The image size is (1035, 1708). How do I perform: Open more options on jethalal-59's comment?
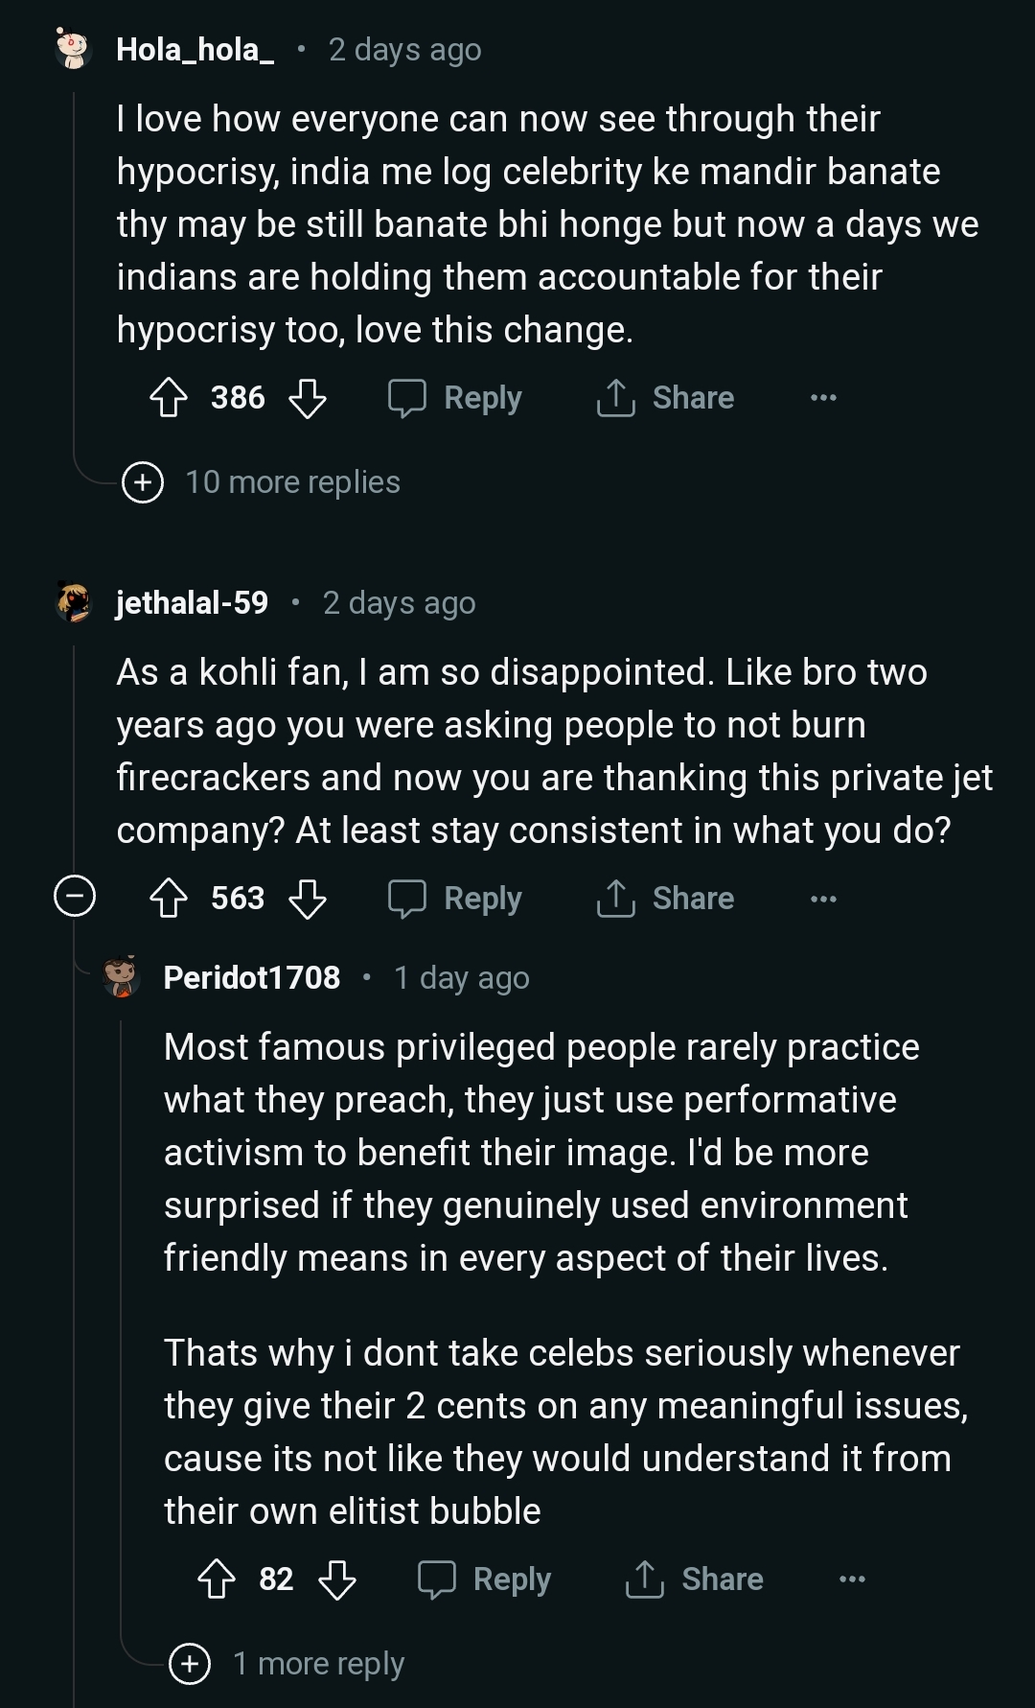823,899
